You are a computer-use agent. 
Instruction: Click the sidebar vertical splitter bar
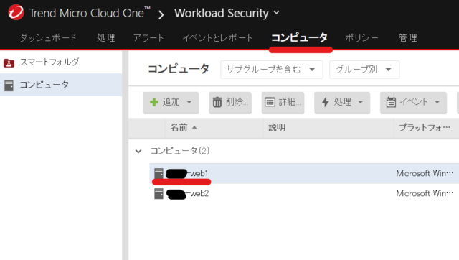click(126, 155)
